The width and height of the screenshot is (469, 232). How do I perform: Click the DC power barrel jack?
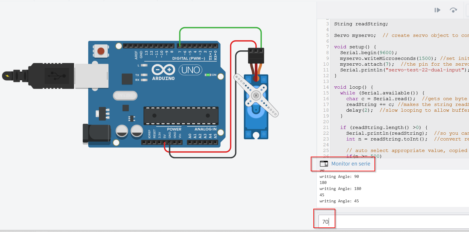[x=97, y=133]
